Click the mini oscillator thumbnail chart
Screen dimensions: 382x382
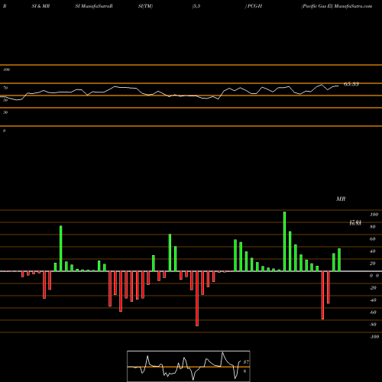coord(189,366)
